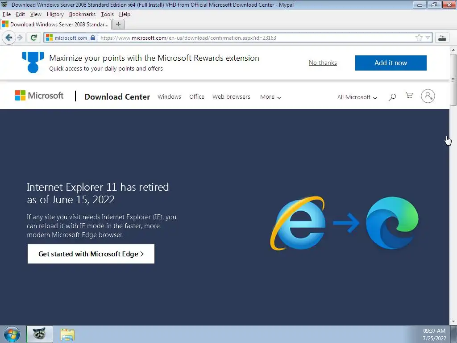Click the vertical scrollbar thumb
The image size is (457, 343).
coord(453,79)
